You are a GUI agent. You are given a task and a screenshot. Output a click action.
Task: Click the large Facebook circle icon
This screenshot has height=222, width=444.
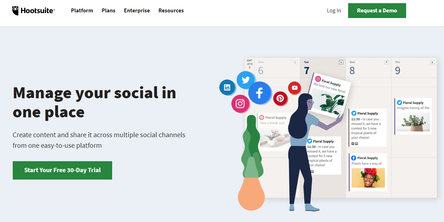click(x=260, y=93)
